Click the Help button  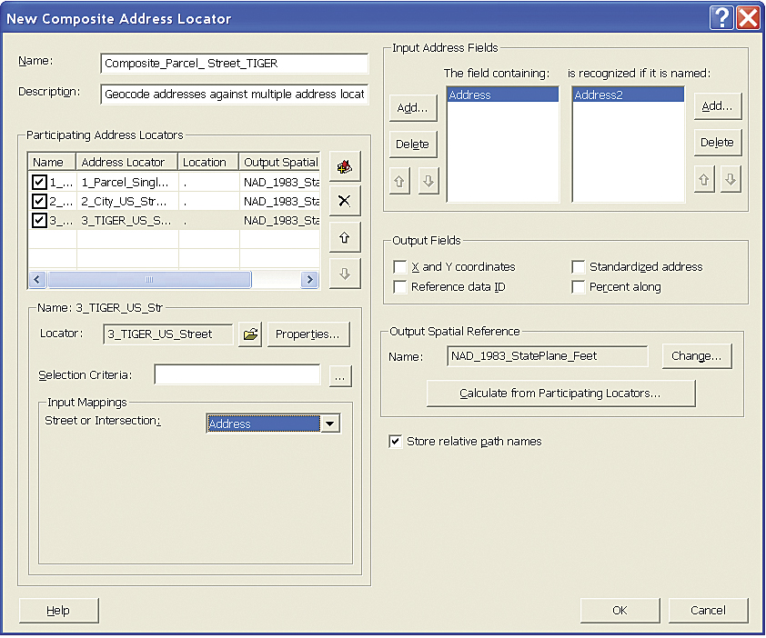point(58,610)
